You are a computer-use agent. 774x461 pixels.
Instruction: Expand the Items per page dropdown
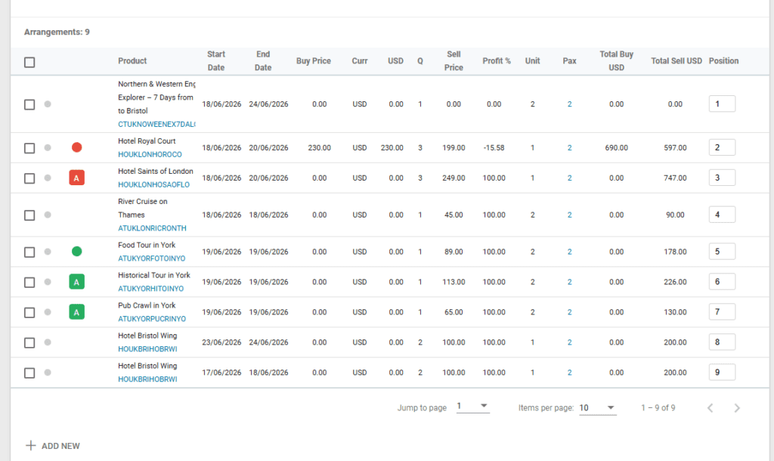tap(597, 408)
